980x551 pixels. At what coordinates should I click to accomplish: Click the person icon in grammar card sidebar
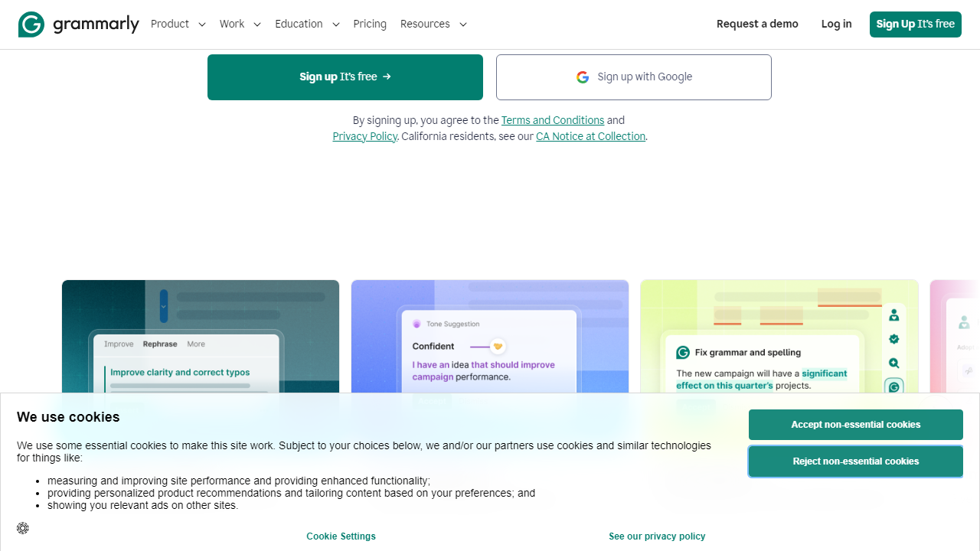tap(893, 315)
